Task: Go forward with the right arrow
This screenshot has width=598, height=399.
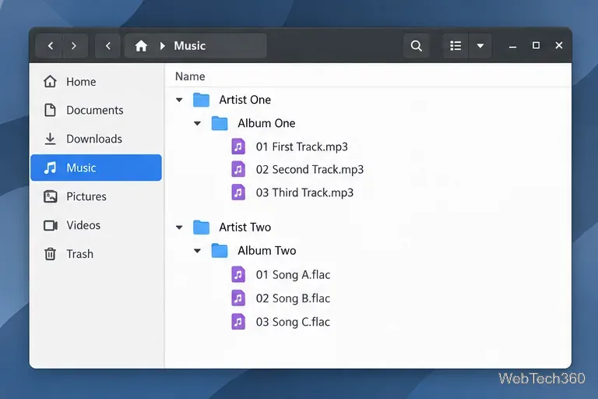Action: (x=74, y=46)
